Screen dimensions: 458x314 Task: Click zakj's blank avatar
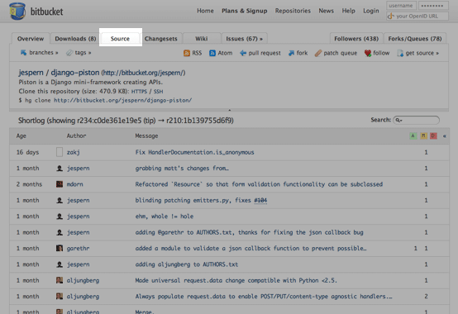click(60, 152)
